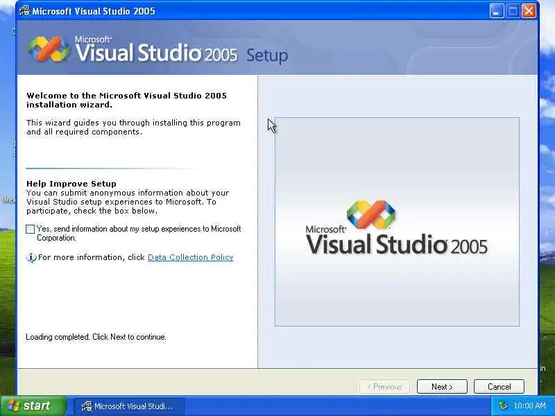Click the info icon beside Data Collection Policy

click(x=31, y=257)
